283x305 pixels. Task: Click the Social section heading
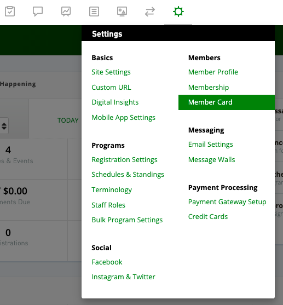[101, 248]
